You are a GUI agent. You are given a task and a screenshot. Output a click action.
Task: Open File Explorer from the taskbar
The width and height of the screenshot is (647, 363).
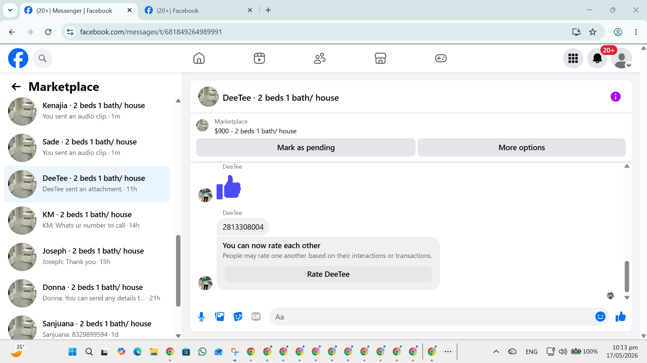[154, 352]
